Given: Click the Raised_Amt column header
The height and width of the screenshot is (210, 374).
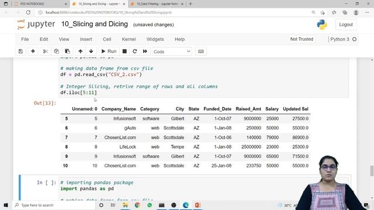Looking at the screenshot, I should (248, 109).
